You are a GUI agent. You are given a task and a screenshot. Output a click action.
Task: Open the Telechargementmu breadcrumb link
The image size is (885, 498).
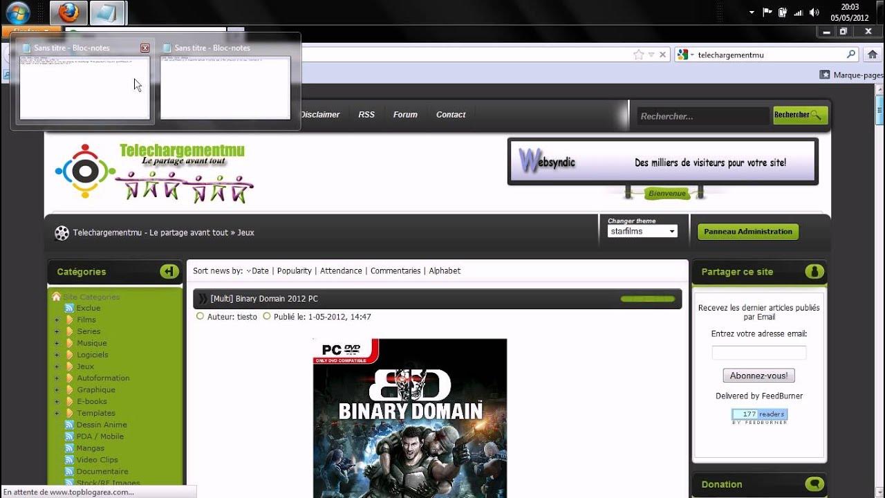(x=150, y=233)
